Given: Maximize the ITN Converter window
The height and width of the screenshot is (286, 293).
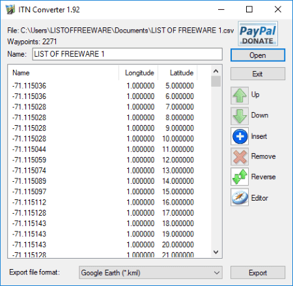Looking at the screenshot, I should point(249,10).
